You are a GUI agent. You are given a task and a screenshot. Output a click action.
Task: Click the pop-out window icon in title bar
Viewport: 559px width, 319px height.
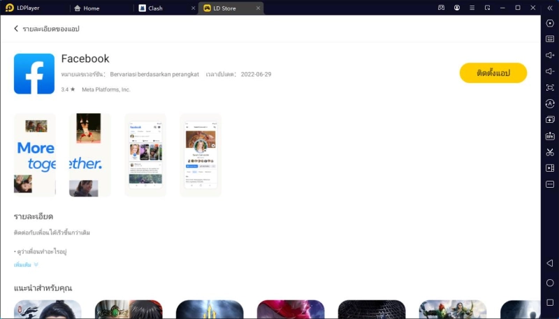487,8
